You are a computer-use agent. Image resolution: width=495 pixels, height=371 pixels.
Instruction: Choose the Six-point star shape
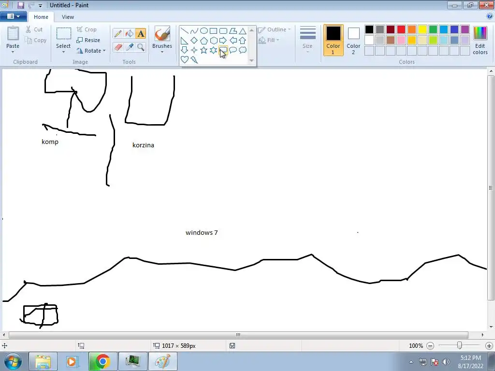(213, 50)
